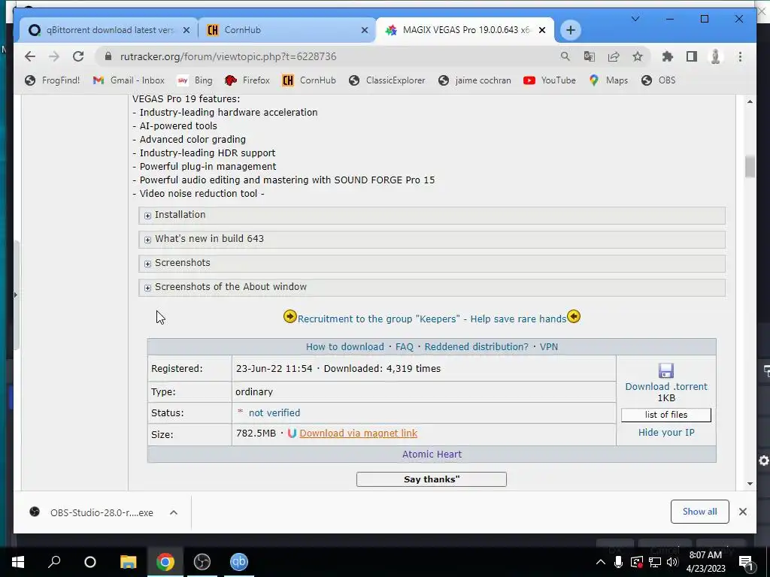
Task: Click Download via magnet link
Action: pyautogui.click(x=359, y=434)
